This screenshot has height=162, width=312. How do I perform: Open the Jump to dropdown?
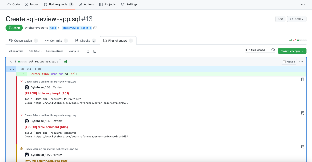(75, 51)
